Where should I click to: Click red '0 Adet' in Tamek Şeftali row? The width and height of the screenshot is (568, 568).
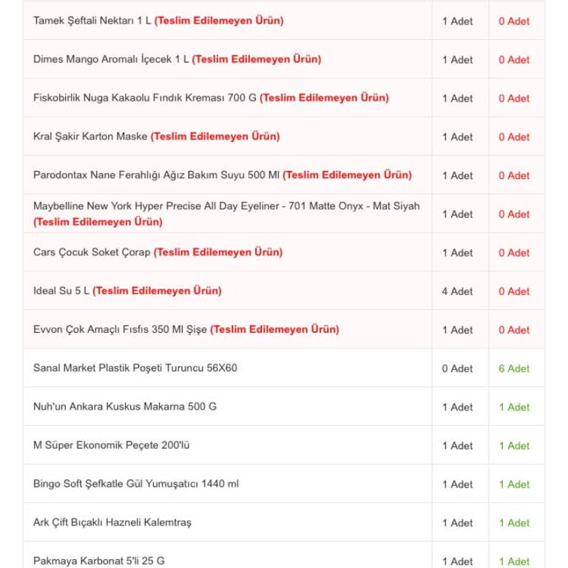[514, 21]
